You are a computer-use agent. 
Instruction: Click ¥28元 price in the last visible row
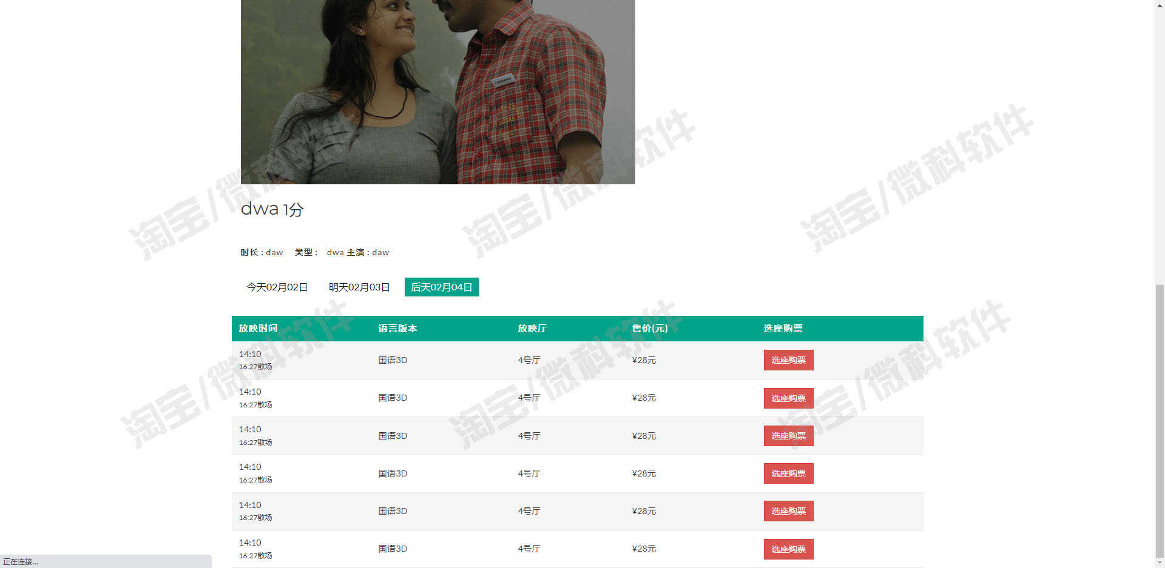(x=644, y=549)
